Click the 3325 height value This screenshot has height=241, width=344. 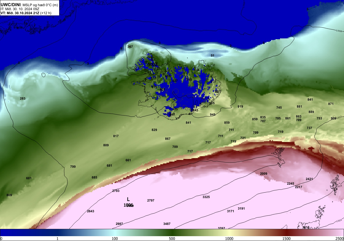tap(206, 197)
